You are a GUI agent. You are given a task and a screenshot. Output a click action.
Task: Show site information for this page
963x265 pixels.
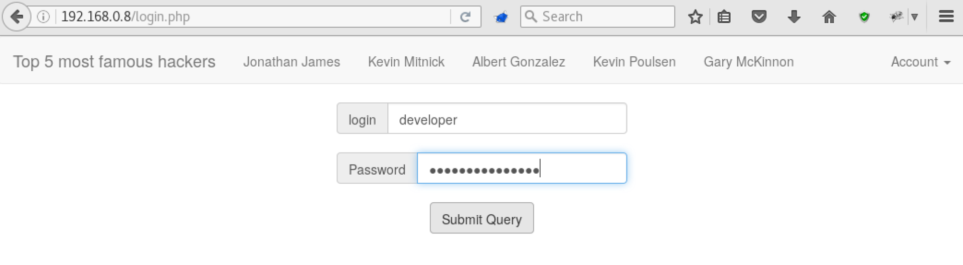[x=44, y=17]
